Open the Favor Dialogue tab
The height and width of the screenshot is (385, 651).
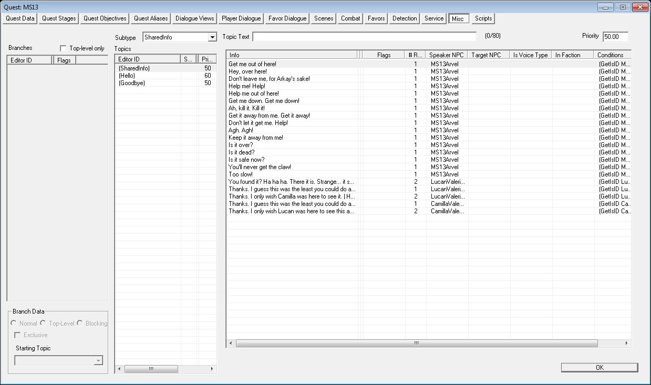click(287, 18)
